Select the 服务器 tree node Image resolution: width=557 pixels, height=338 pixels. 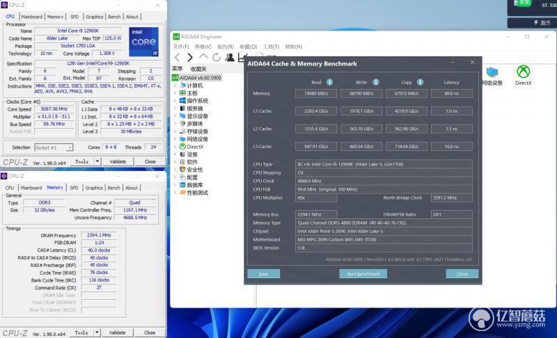click(x=195, y=108)
